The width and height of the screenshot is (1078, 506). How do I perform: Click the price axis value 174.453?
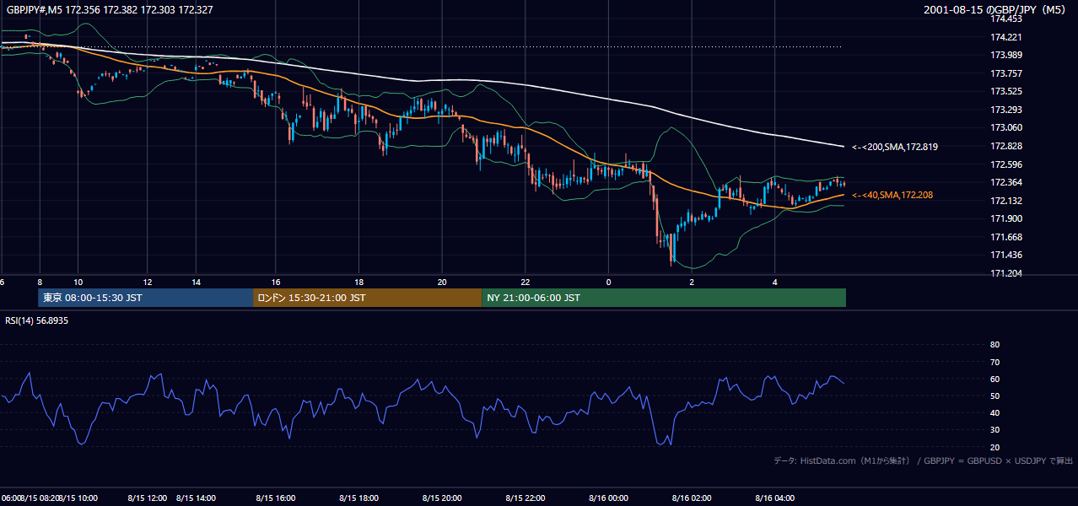1006,19
